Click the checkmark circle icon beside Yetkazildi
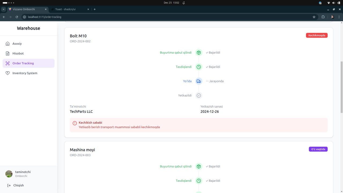Viewport: 343px width, 193px height. [199, 95]
